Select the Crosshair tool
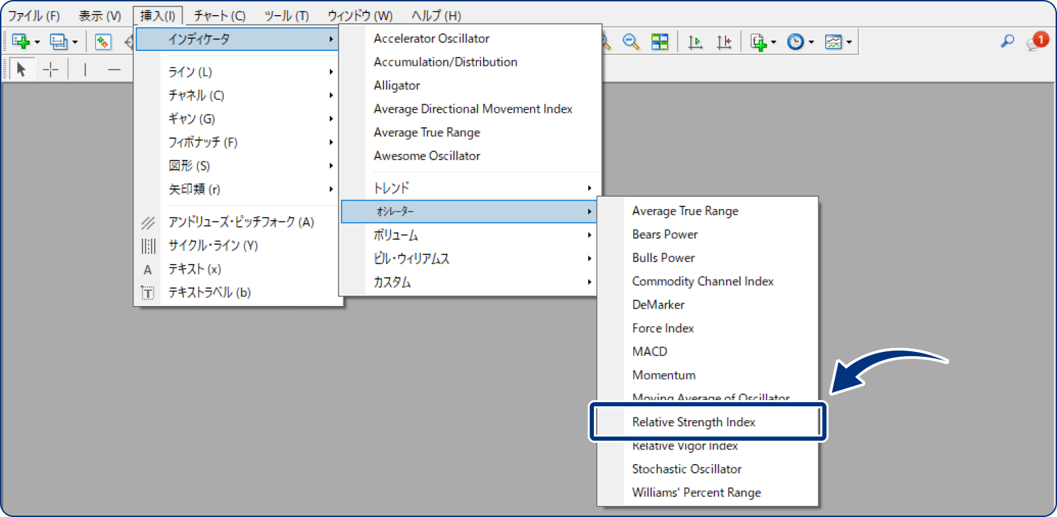 51,69
